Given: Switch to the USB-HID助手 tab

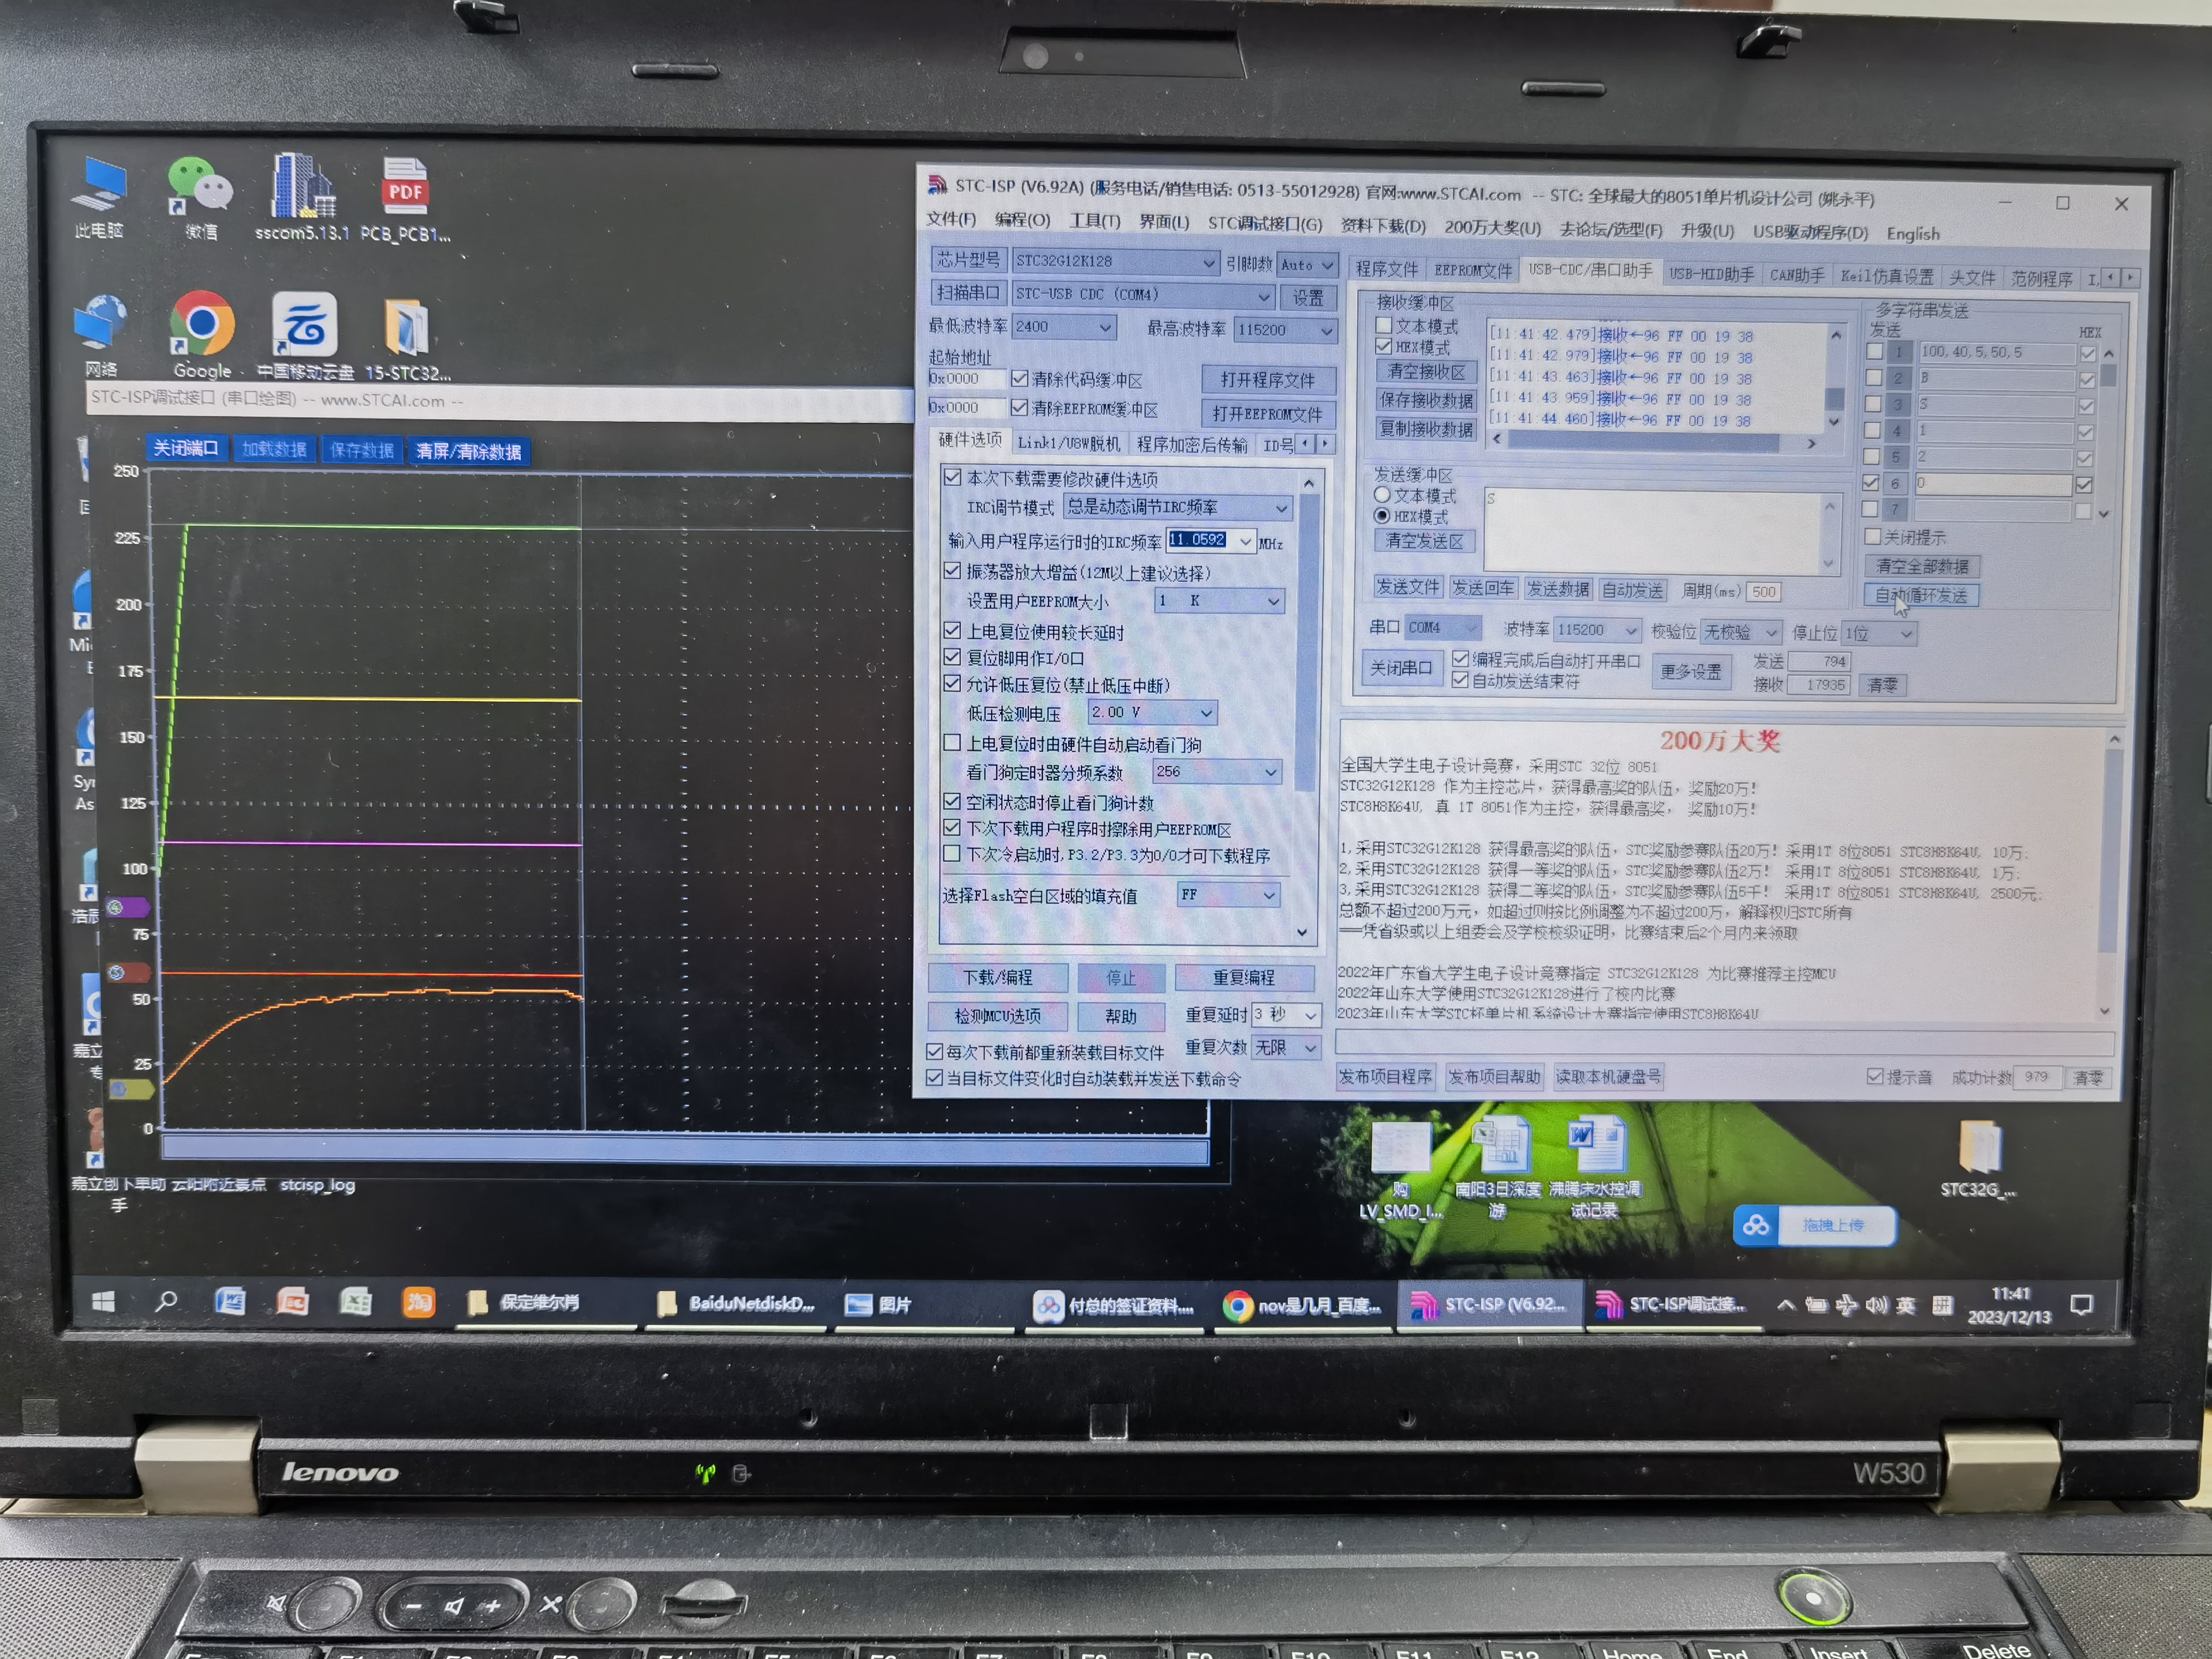Looking at the screenshot, I should (x=1711, y=273).
